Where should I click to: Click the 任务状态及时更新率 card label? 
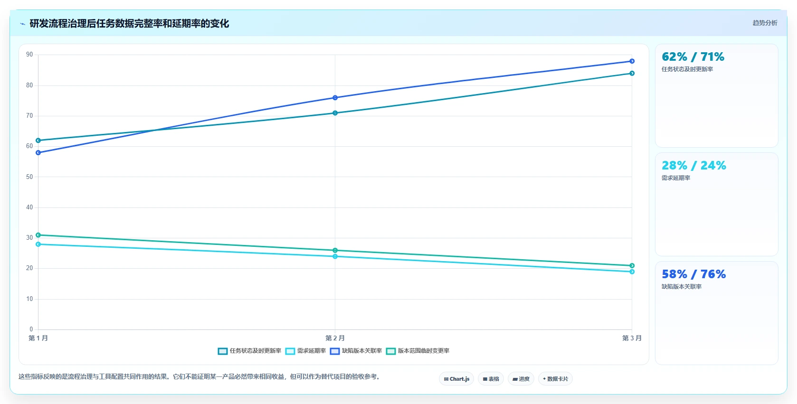click(687, 69)
